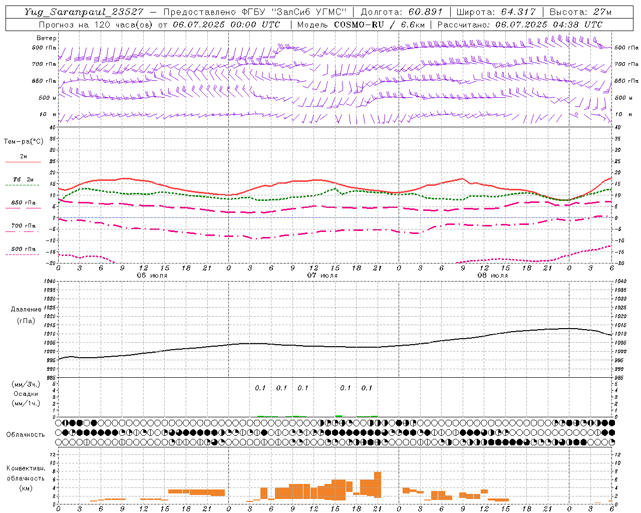The image size is (641, 513).
Task: Click the (мм/1ч.) precipitation unit label
Action: click(26, 403)
